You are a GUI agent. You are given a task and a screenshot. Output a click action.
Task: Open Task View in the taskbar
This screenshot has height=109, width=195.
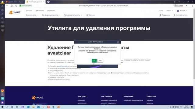pos(17,107)
